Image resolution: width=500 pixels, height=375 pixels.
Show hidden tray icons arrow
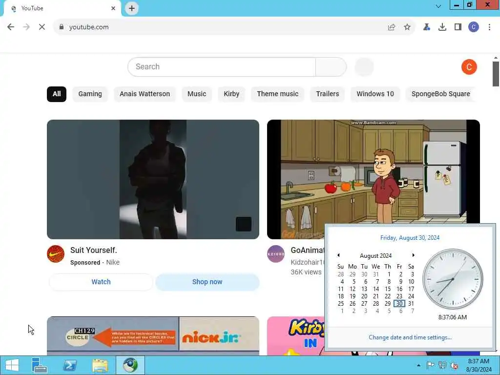[418, 365]
